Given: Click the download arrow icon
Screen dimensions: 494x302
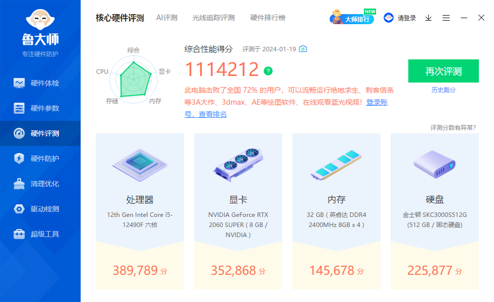Looking at the screenshot, I should [428, 18].
